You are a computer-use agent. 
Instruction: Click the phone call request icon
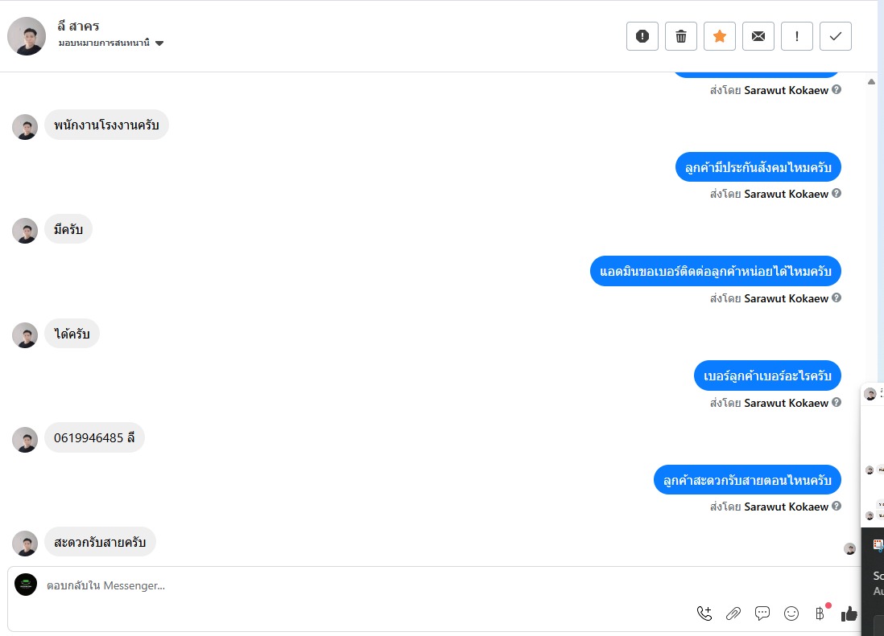click(704, 613)
